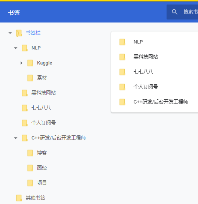This screenshot has height=204, width=198.
Task: Select 七七八八 text in the list card
Action: pyautogui.click(x=143, y=72)
